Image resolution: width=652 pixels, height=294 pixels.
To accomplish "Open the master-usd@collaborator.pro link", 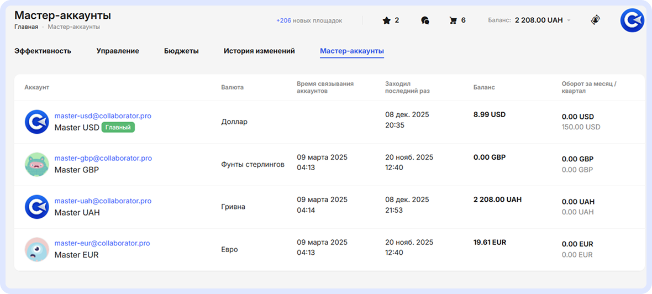I will coord(103,116).
